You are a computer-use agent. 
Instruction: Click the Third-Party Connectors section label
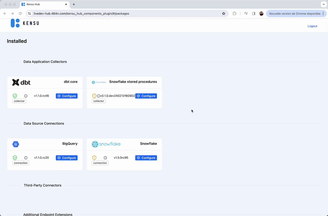43,185
